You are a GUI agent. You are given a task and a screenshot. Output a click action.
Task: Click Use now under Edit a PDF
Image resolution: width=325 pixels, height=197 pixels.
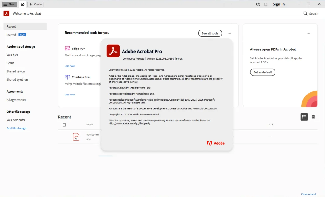pyautogui.click(x=70, y=66)
